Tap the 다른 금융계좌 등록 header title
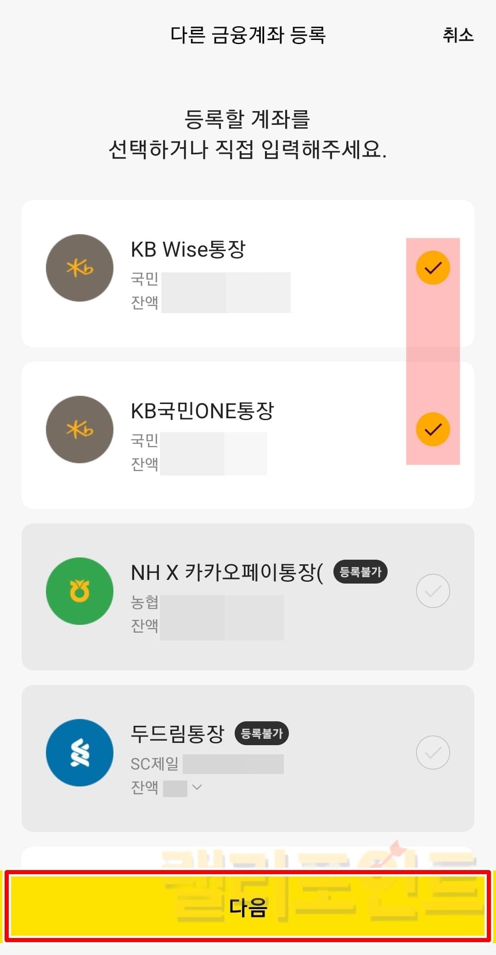This screenshot has width=496, height=955. pos(248,35)
